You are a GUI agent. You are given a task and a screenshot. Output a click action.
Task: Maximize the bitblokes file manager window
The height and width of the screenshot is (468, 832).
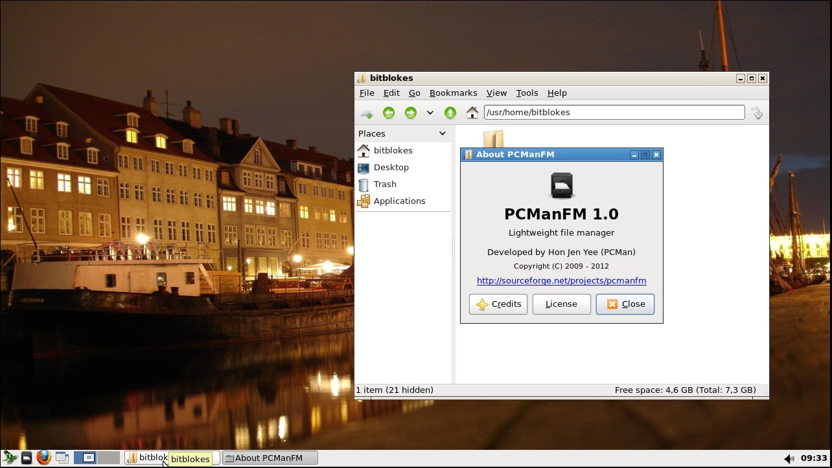[752, 78]
